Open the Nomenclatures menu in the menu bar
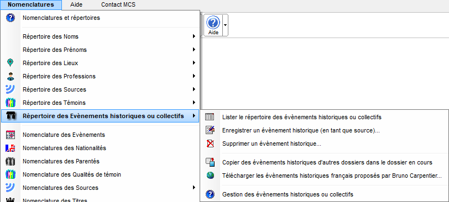Image resolution: width=449 pixels, height=202 pixels. click(31, 4)
